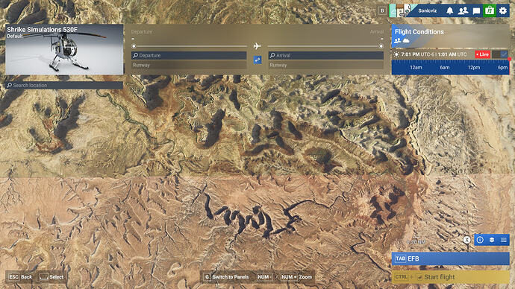Set time slider to 12pm
Viewport: 515px width, 289px height.
point(474,68)
